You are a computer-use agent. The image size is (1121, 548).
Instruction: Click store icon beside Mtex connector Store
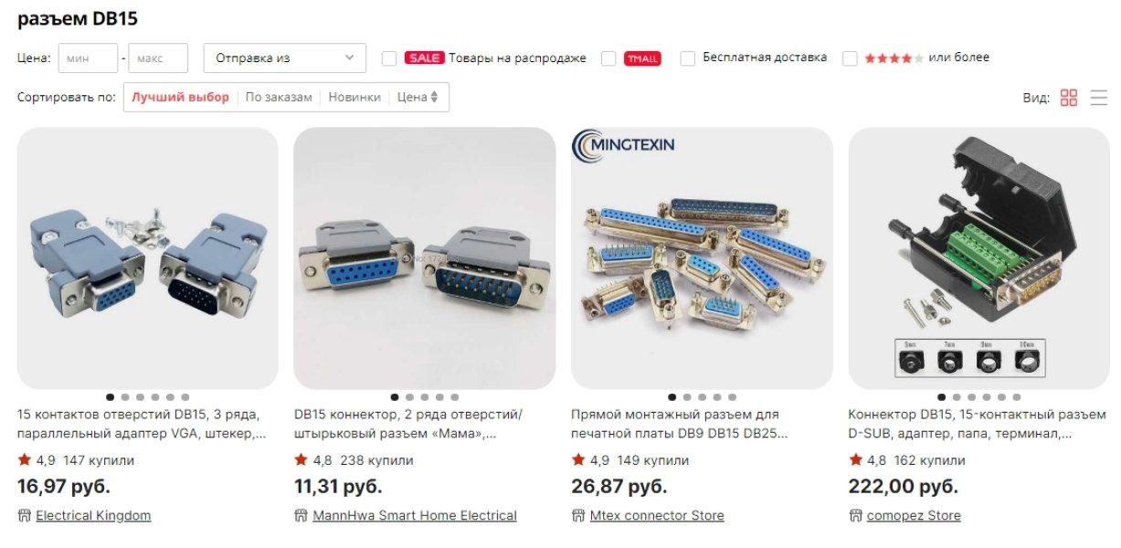(577, 516)
